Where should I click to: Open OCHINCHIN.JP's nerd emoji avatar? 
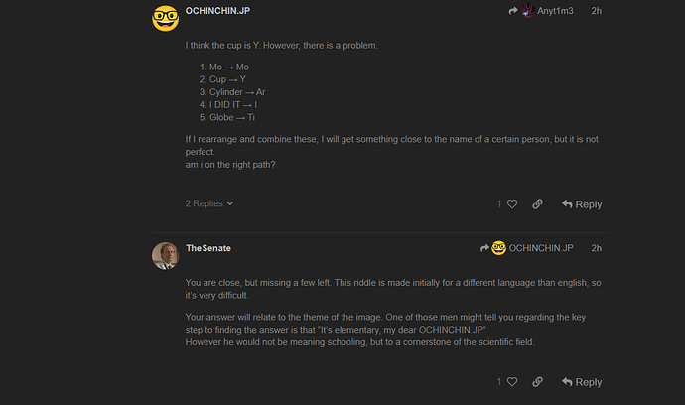click(165, 18)
